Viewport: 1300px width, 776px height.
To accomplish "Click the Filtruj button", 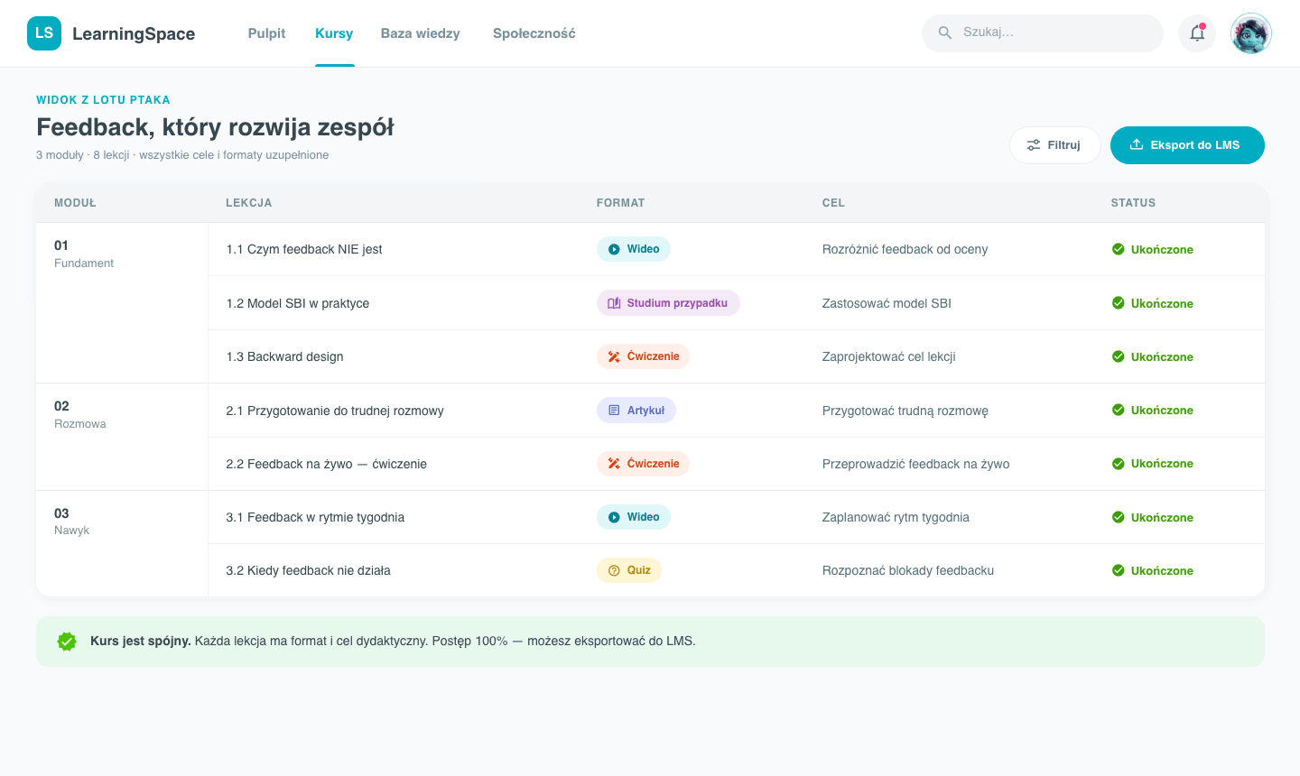I will coord(1054,145).
